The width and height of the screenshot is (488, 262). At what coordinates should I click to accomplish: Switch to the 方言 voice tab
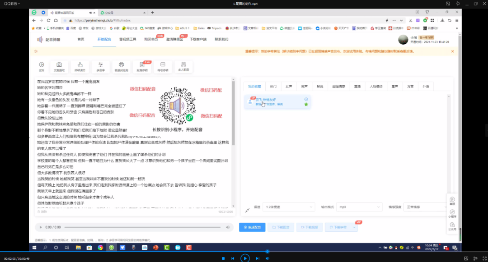pos(410,86)
